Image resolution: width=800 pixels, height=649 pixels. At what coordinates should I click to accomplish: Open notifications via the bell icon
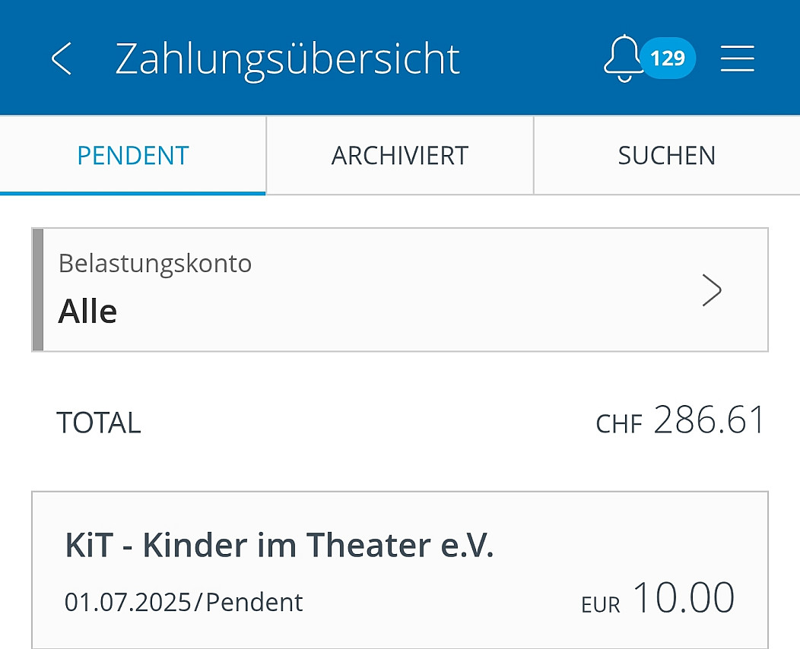622,59
